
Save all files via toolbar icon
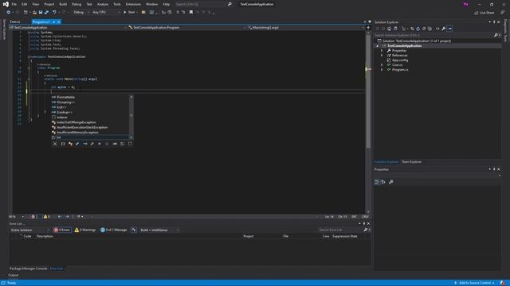(x=46, y=13)
